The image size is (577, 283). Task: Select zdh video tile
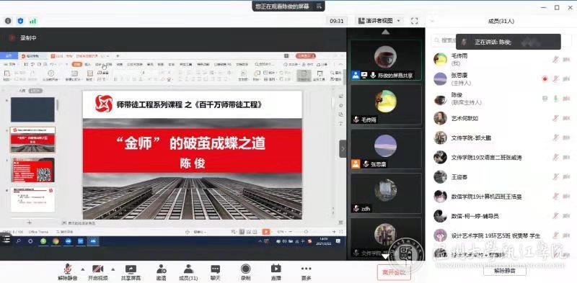[x=386, y=193]
